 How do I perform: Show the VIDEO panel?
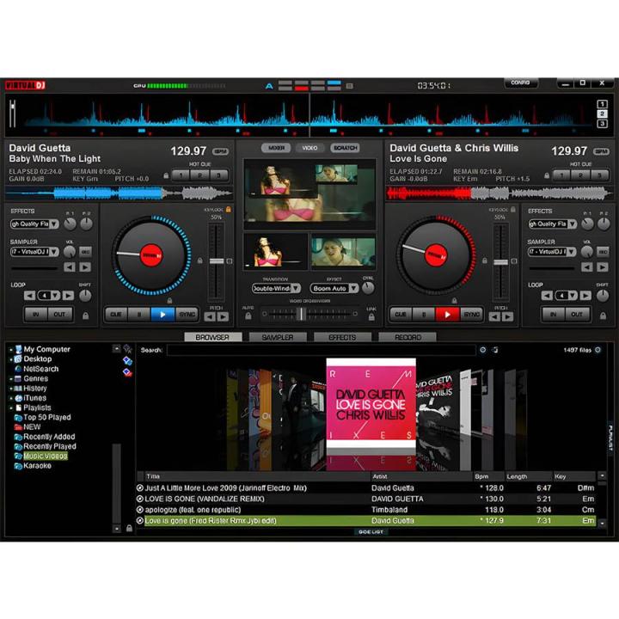309,148
